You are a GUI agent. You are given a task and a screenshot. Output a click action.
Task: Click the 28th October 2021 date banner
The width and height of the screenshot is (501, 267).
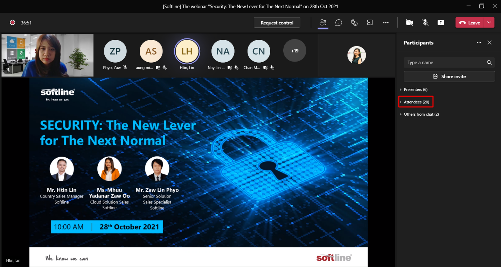coord(107,227)
